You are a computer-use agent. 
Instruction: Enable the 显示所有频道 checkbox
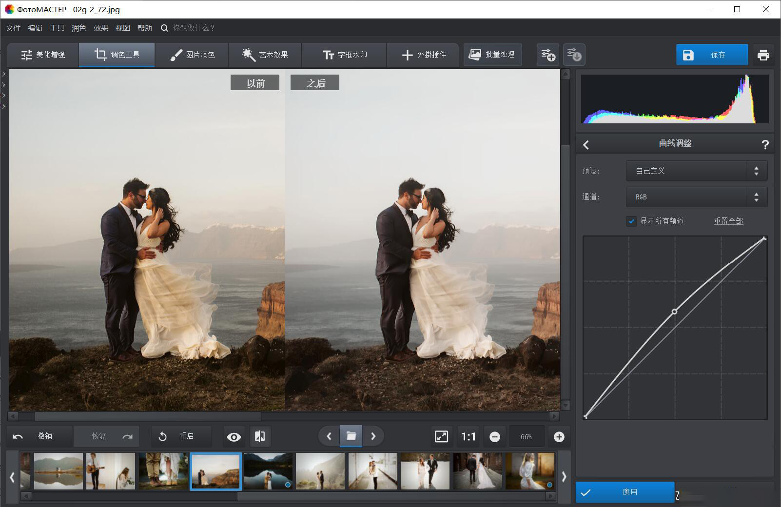[631, 221]
